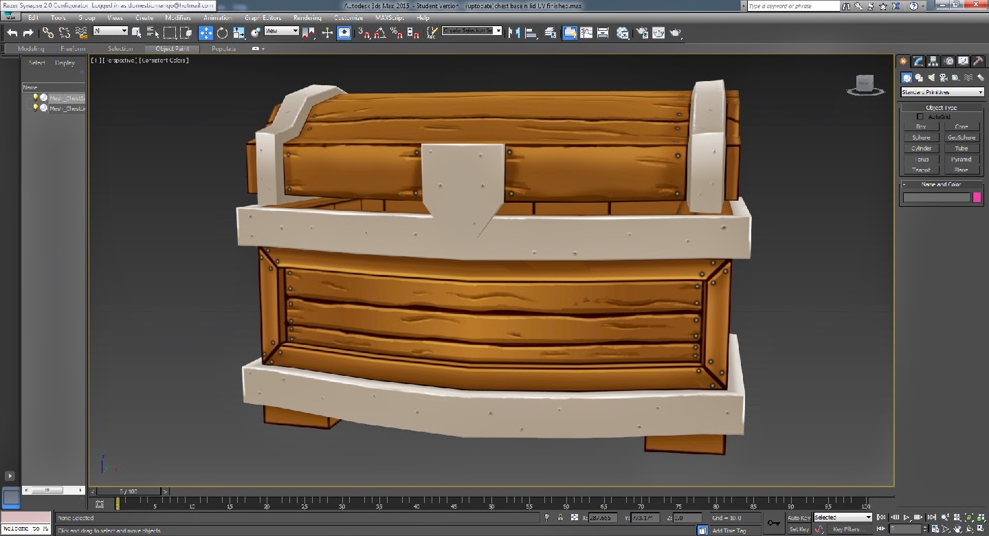Open the Shapes category in Create panel
This screenshot has width=989, height=536.
[x=920, y=77]
